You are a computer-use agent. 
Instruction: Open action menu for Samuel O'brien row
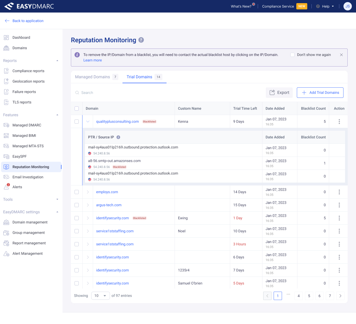[339, 283]
